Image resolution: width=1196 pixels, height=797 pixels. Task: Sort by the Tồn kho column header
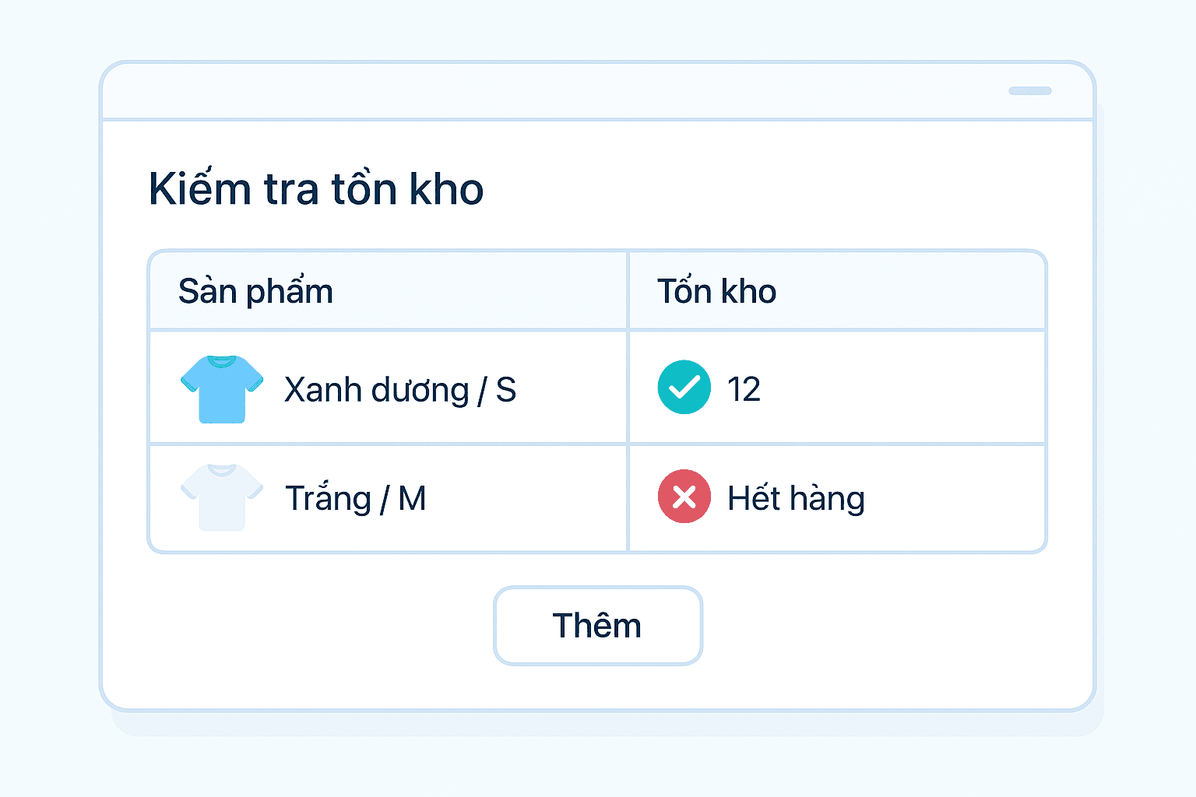pyautogui.click(x=716, y=291)
